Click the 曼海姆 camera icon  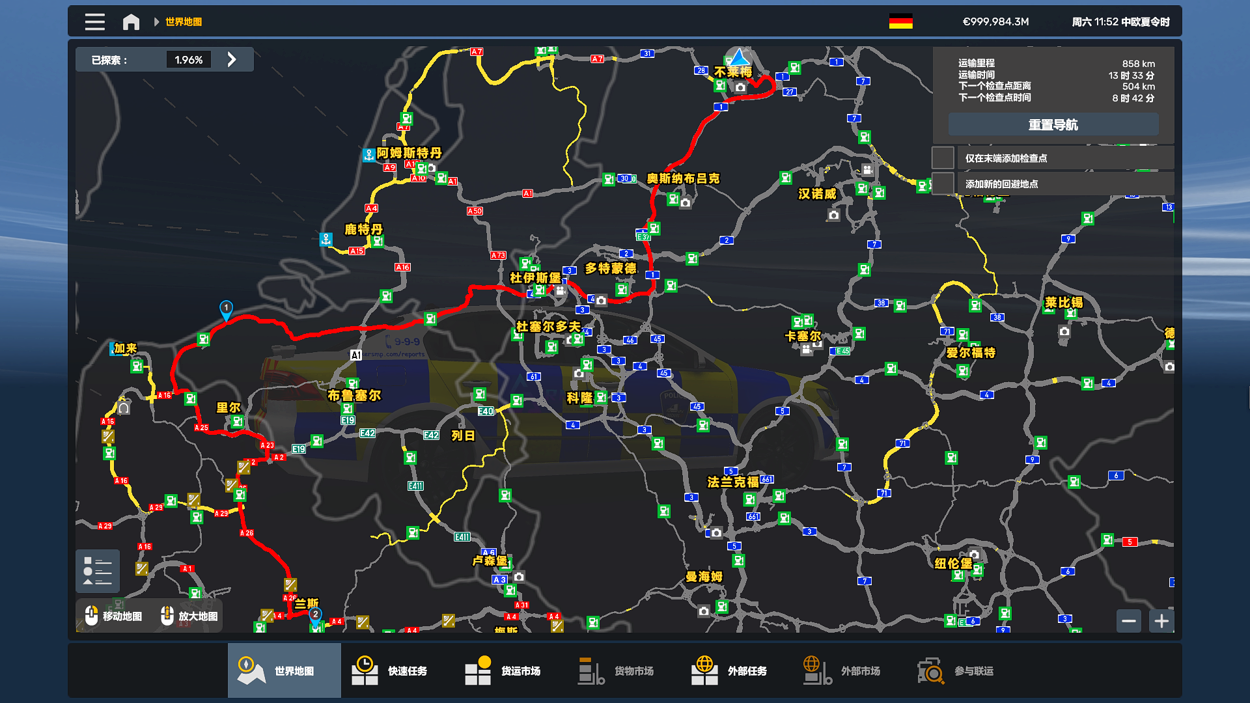coord(704,611)
